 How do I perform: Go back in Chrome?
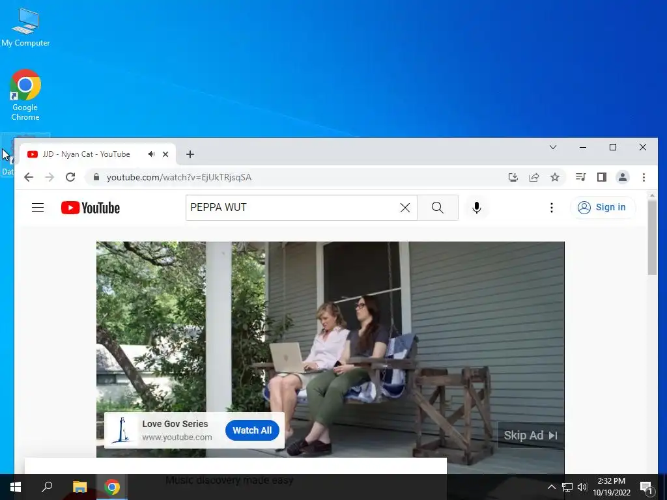(x=29, y=177)
